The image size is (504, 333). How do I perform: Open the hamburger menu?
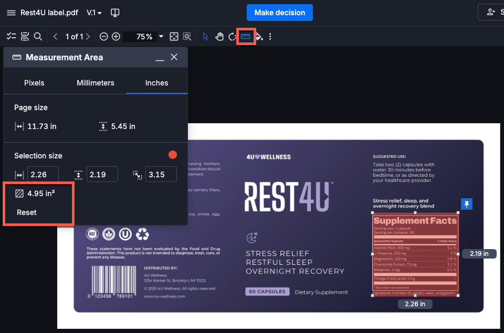pos(11,13)
